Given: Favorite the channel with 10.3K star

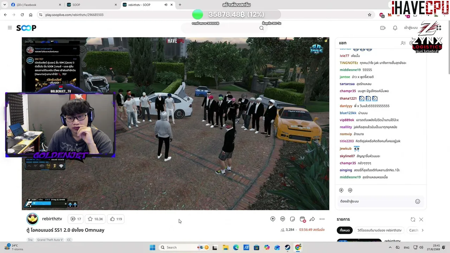Looking at the screenshot, I should click(x=95, y=219).
